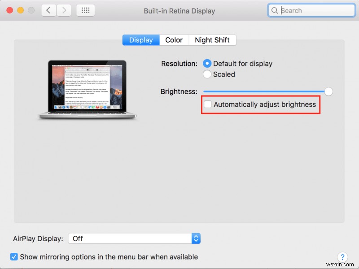Open the Help question mark icon
Image resolution: width=359 pixels, height=269 pixels.
(x=342, y=257)
